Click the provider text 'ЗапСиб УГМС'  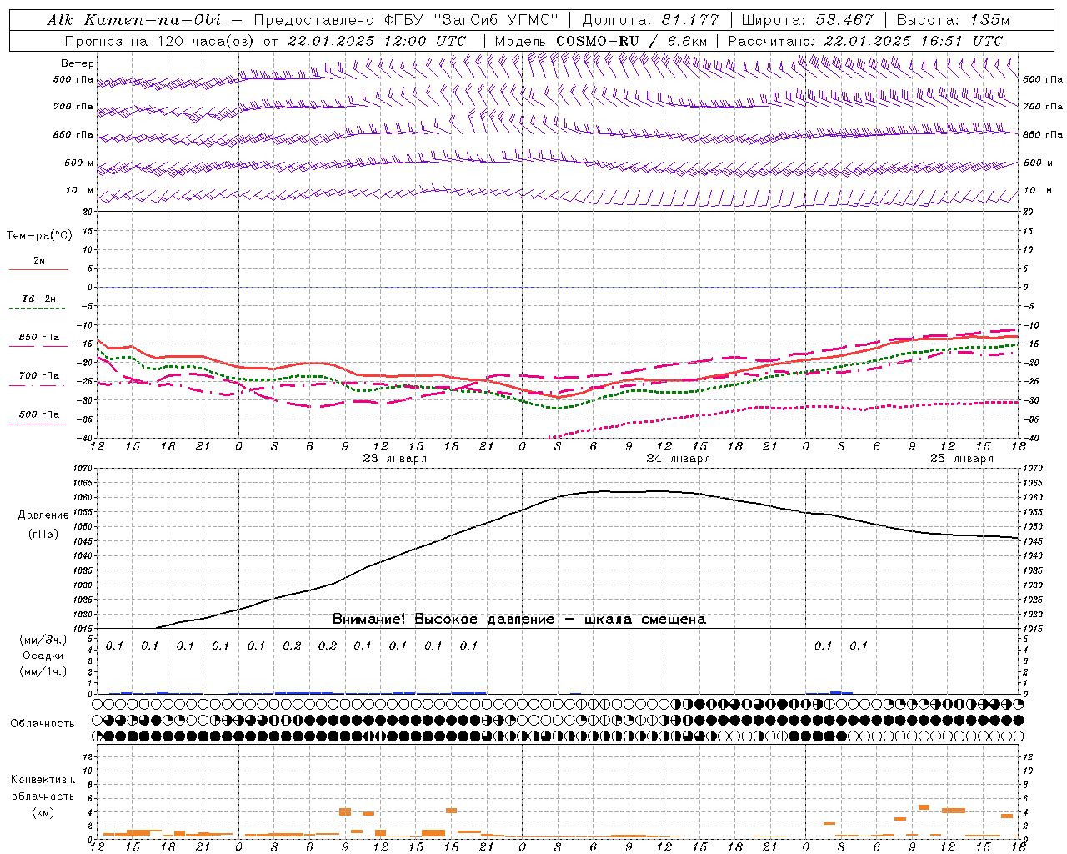tap(494, 20)
